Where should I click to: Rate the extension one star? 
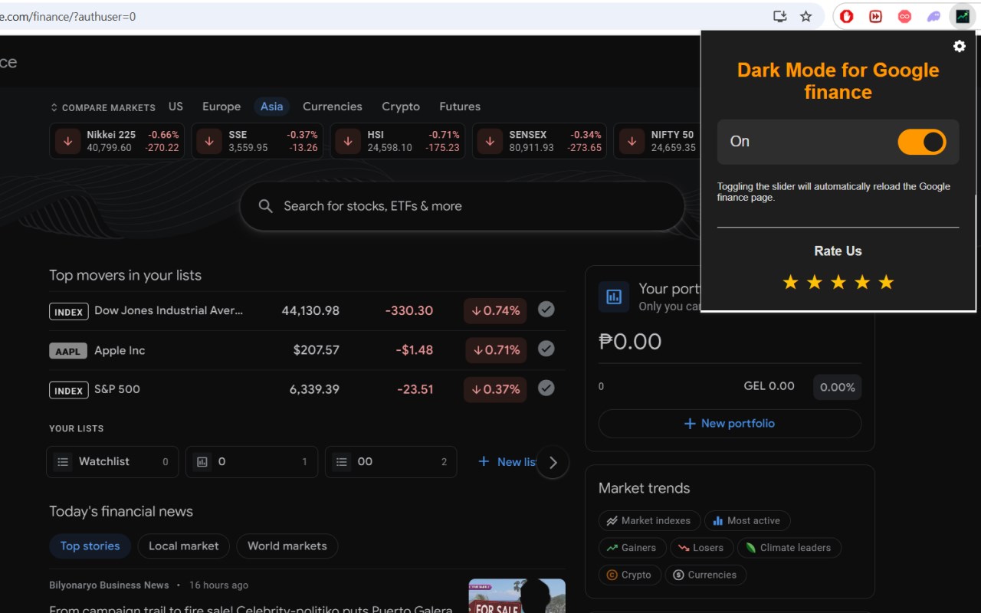[790, 283]
